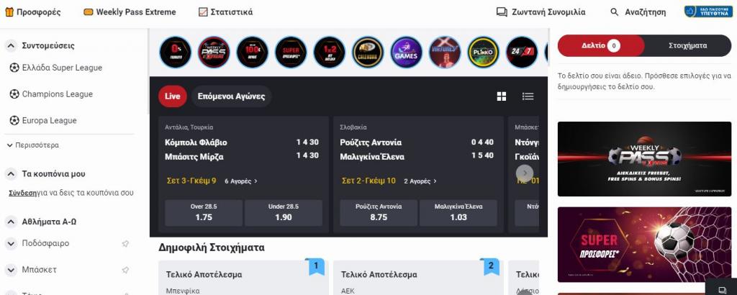
Task: Select the Επόμενοι Αγώνες tab
Action: pos(231,96)
